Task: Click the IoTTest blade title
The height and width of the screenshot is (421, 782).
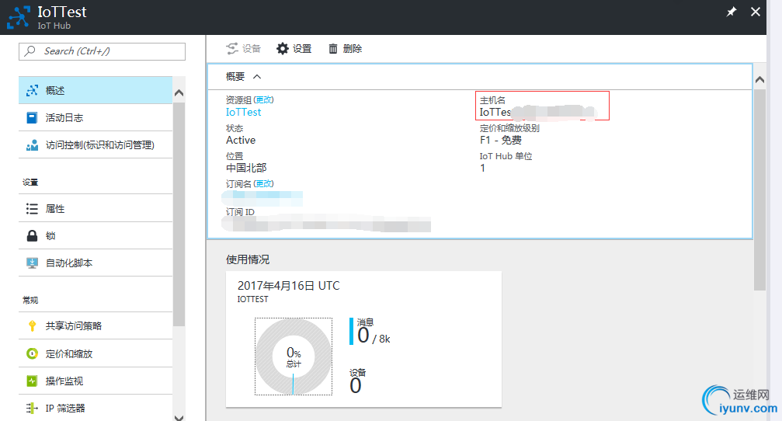Action: 62,12
